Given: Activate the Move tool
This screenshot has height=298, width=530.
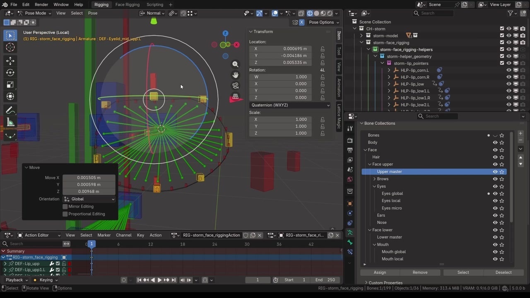Looking at the screenshot, I should (10, 61).
